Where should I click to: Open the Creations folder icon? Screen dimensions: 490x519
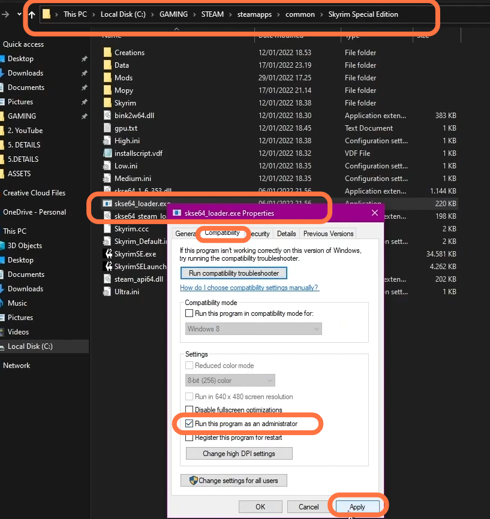tap(107, 52)
